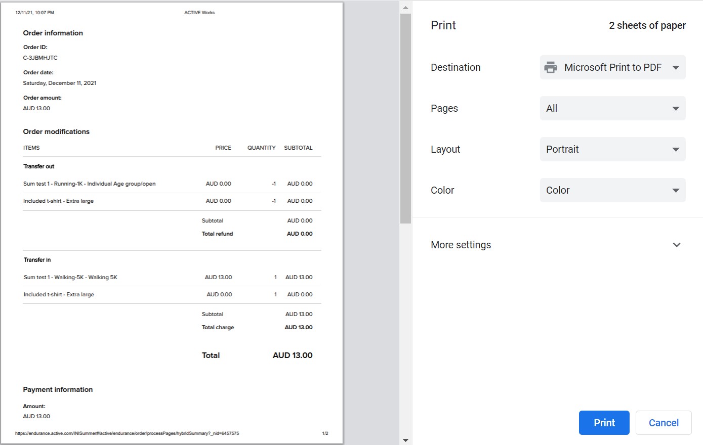Image resolution: width=703 pixels, height=445 pixels.
Task: Expand More settings using the chevron
Action: 676,245
